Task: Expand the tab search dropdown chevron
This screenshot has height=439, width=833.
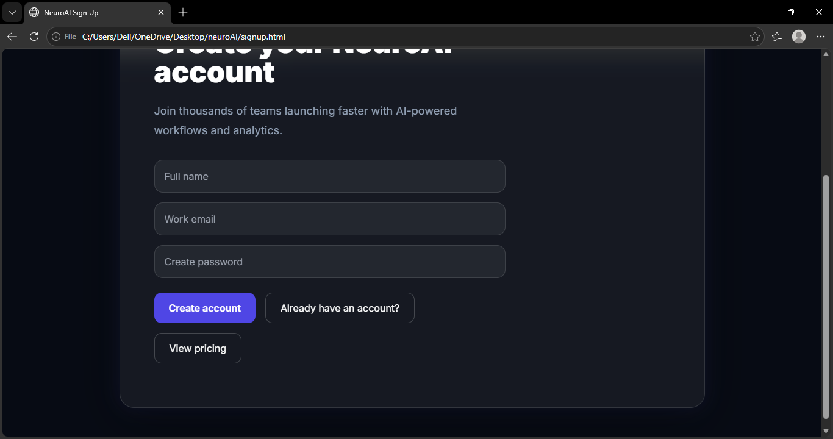Action: coord(12,12)
